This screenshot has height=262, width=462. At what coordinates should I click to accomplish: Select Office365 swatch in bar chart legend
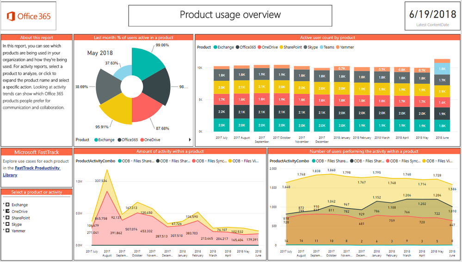pos(238,47)
